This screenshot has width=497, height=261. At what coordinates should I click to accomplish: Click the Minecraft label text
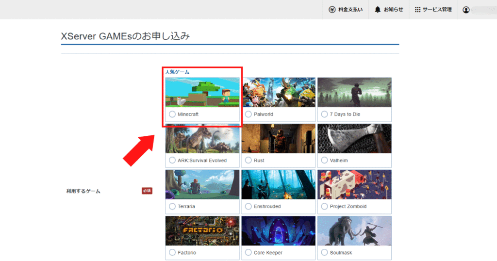point(188,114)
